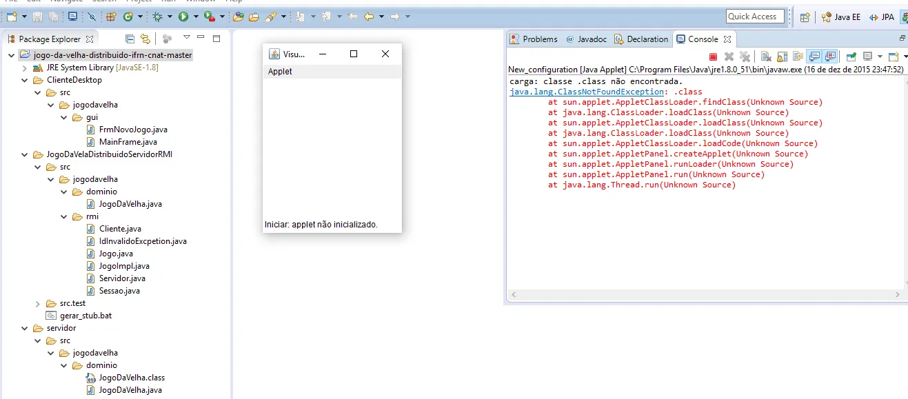The width and height of the screenshot is (908, 399).
Task: Click the Open Console icon
Action: (x=894, y=57)
